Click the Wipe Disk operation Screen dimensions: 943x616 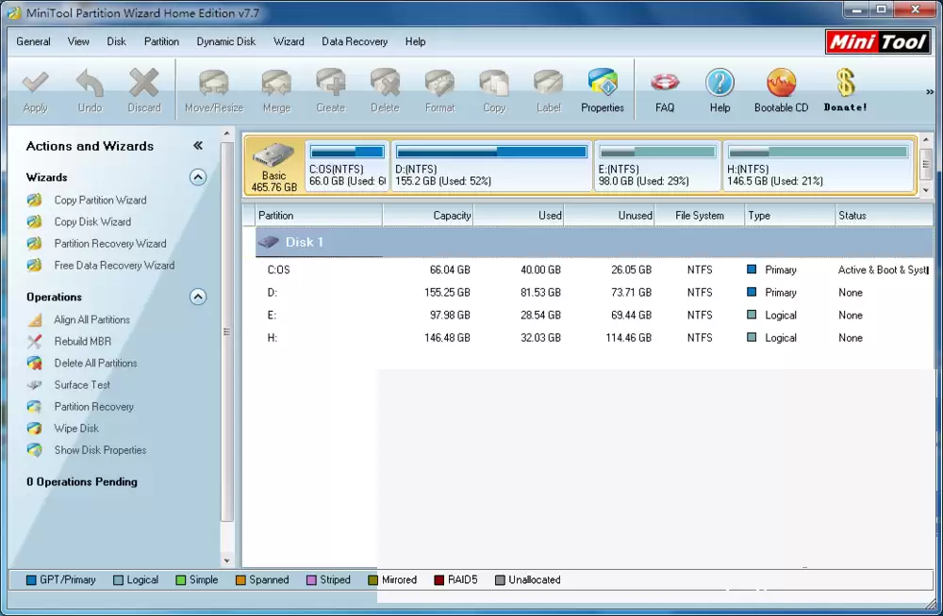pos(76,429)
